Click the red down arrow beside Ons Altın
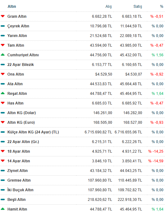Image resolution: width=165 pixels, height=213 pixels. pyautogui.click(x=3, y=74)
